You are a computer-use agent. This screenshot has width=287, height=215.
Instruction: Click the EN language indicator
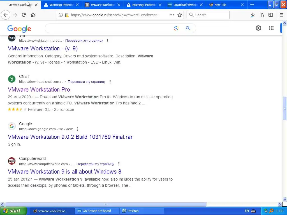[x=247, y=211]
